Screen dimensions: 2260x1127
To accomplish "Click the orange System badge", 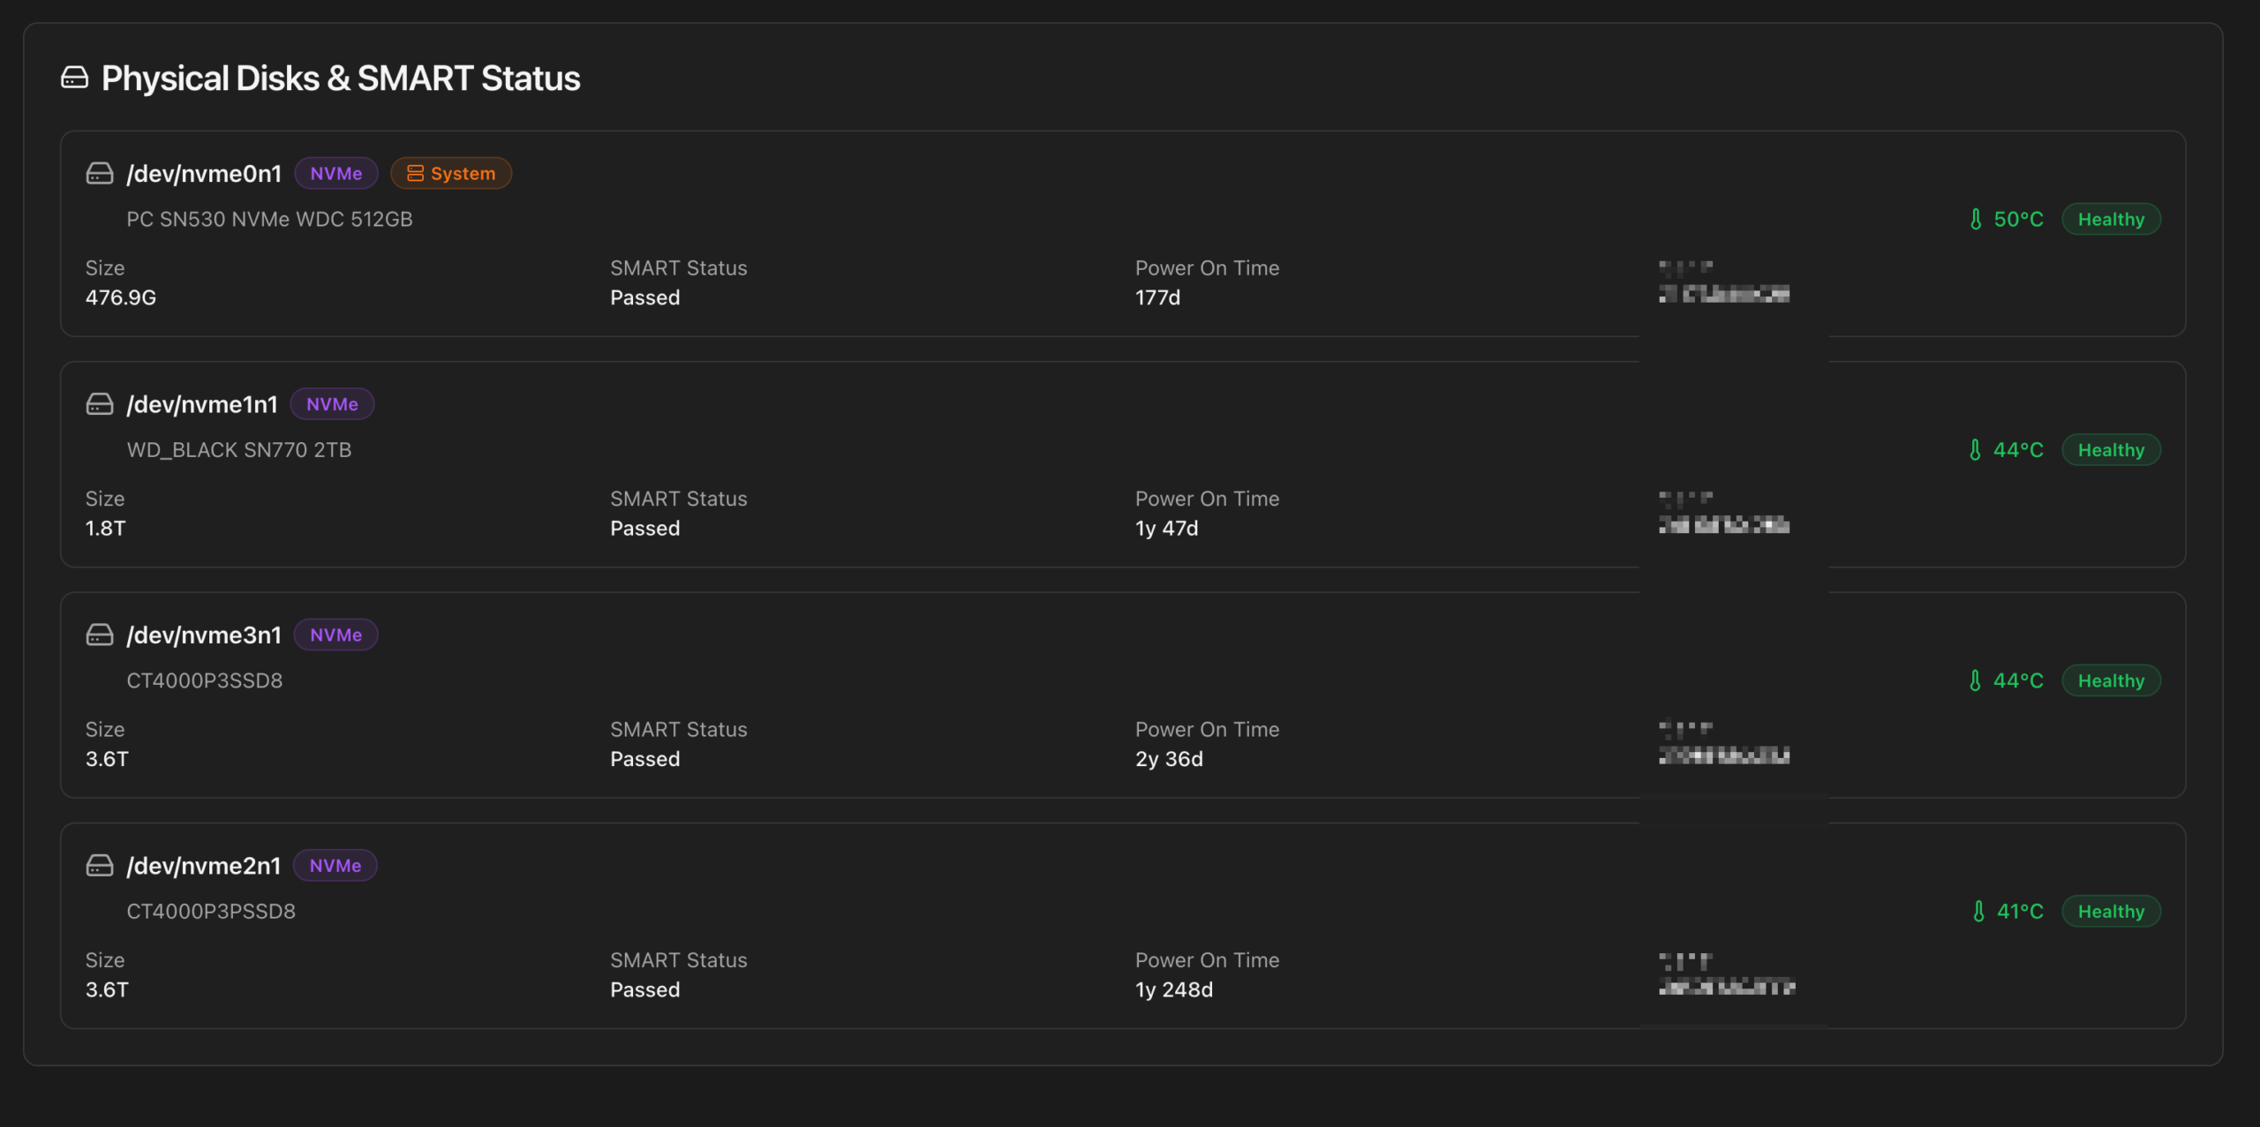I will point(451,173).
